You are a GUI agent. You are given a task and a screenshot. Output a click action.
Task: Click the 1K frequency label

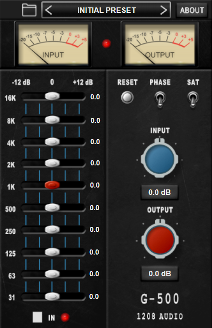click(11, 187)
